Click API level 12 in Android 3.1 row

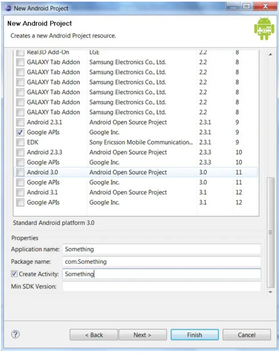239,192
